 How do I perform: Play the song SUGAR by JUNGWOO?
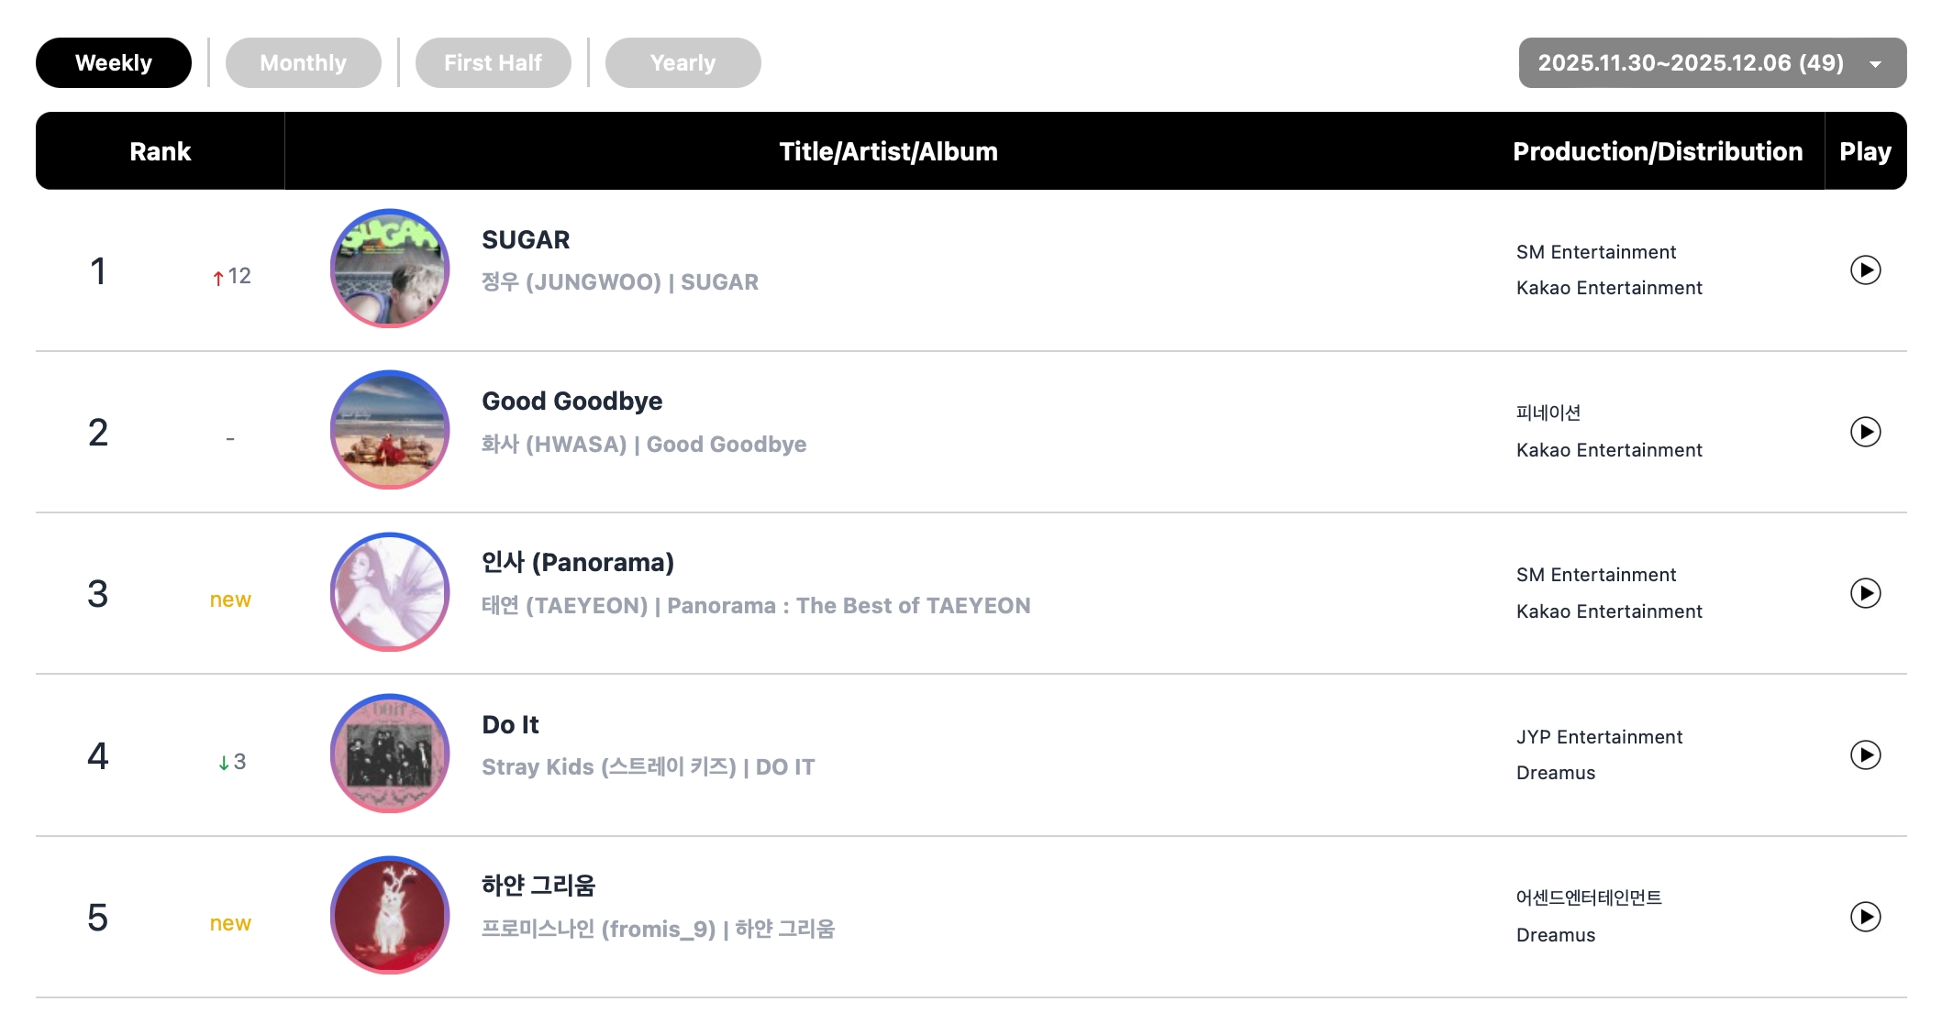click(x=1865, y=270)
